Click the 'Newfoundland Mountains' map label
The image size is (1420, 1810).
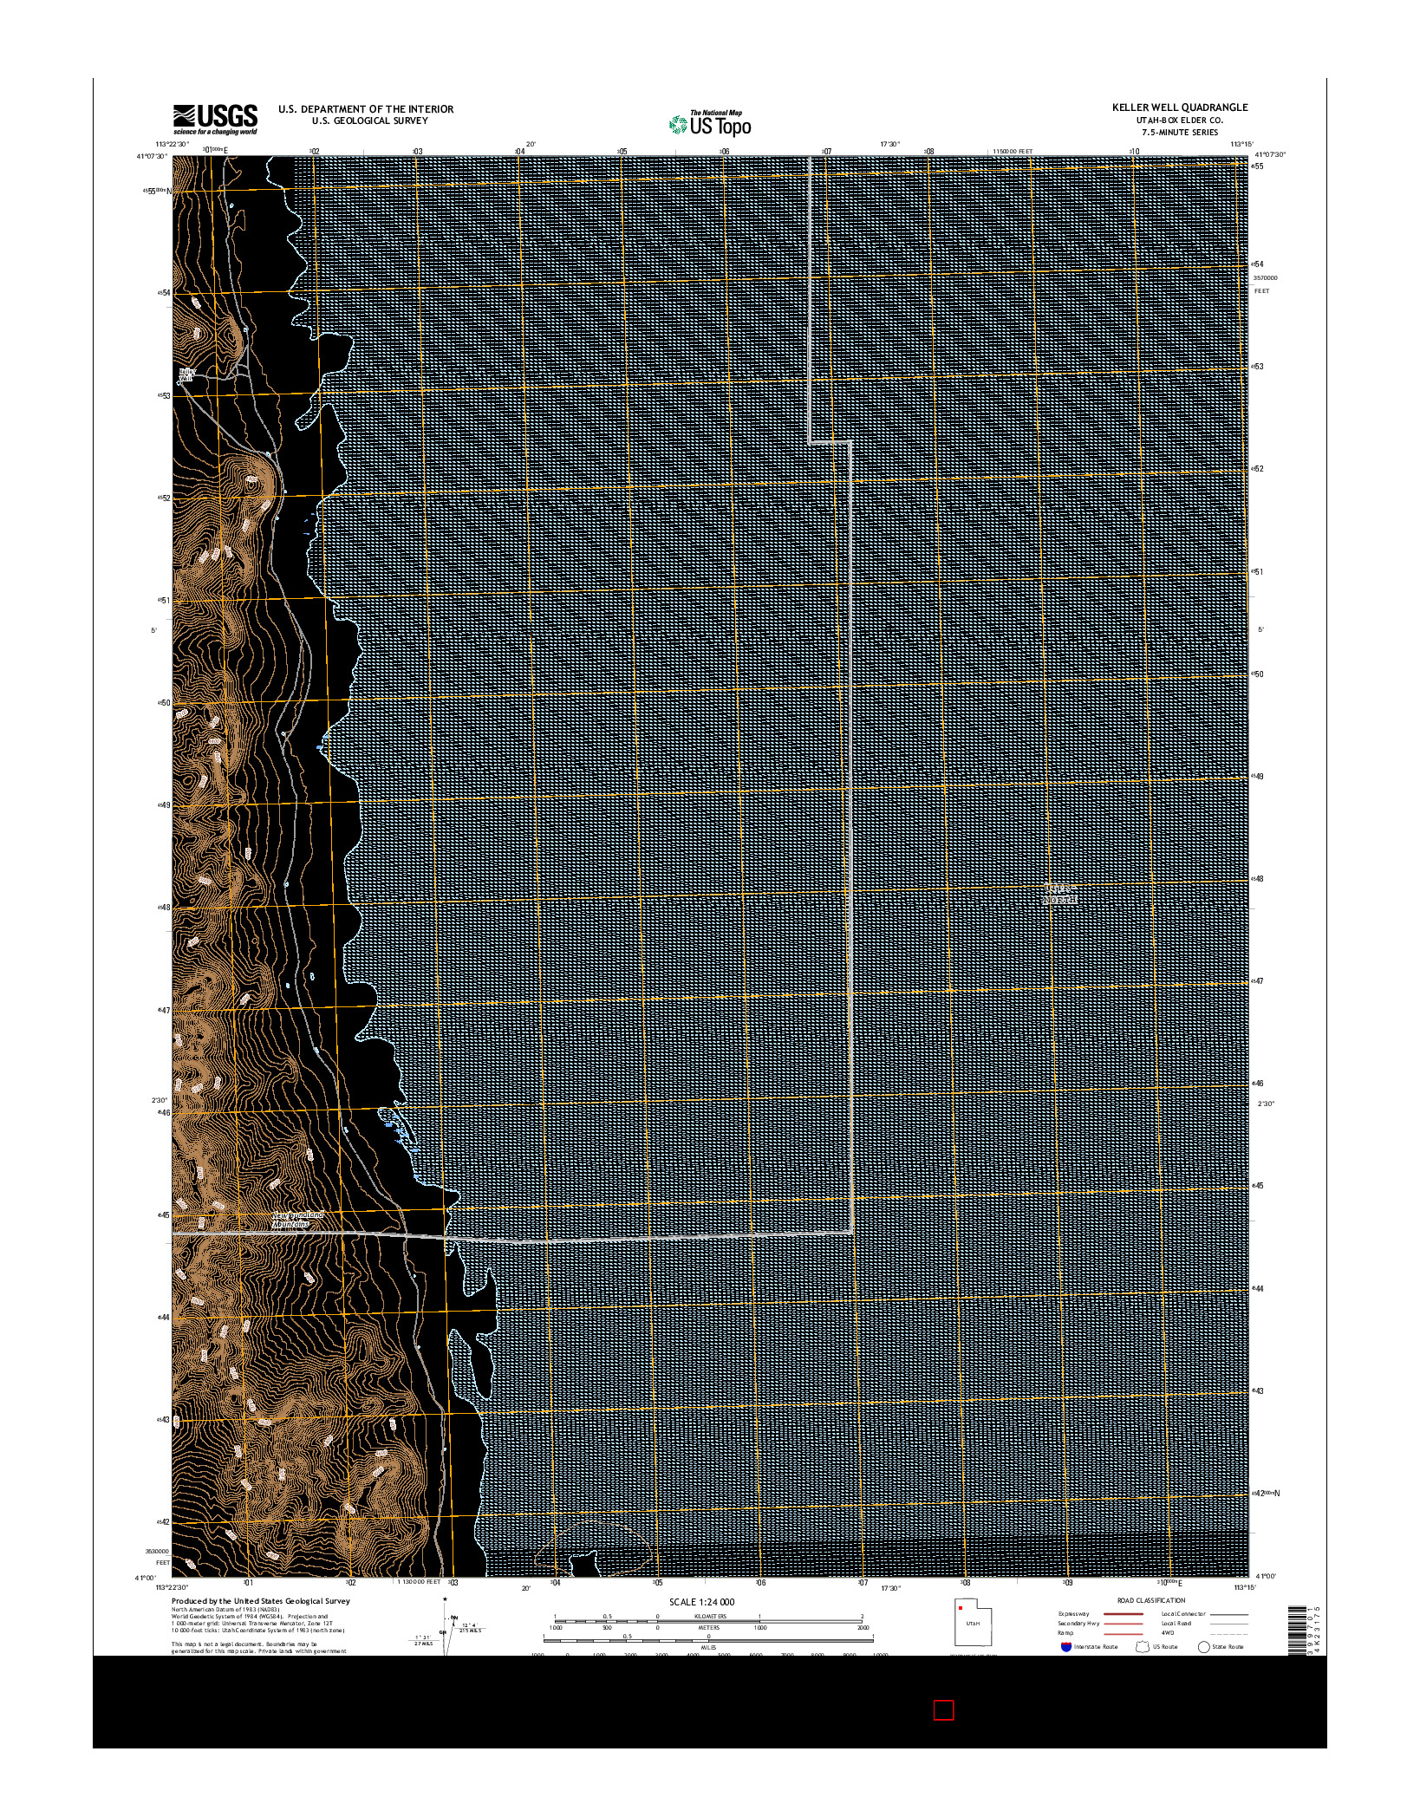pos(297,1220)
